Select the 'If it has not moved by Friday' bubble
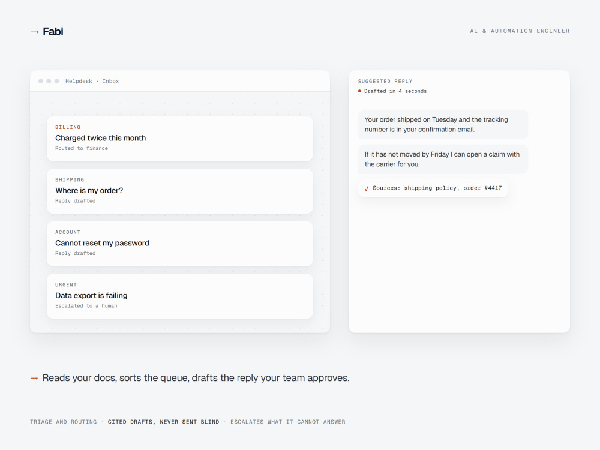The image size is (600, 450). tap(443, 159)
